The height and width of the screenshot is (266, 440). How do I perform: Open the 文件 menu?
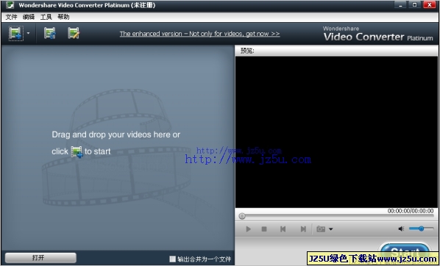(x=11, y=17)
